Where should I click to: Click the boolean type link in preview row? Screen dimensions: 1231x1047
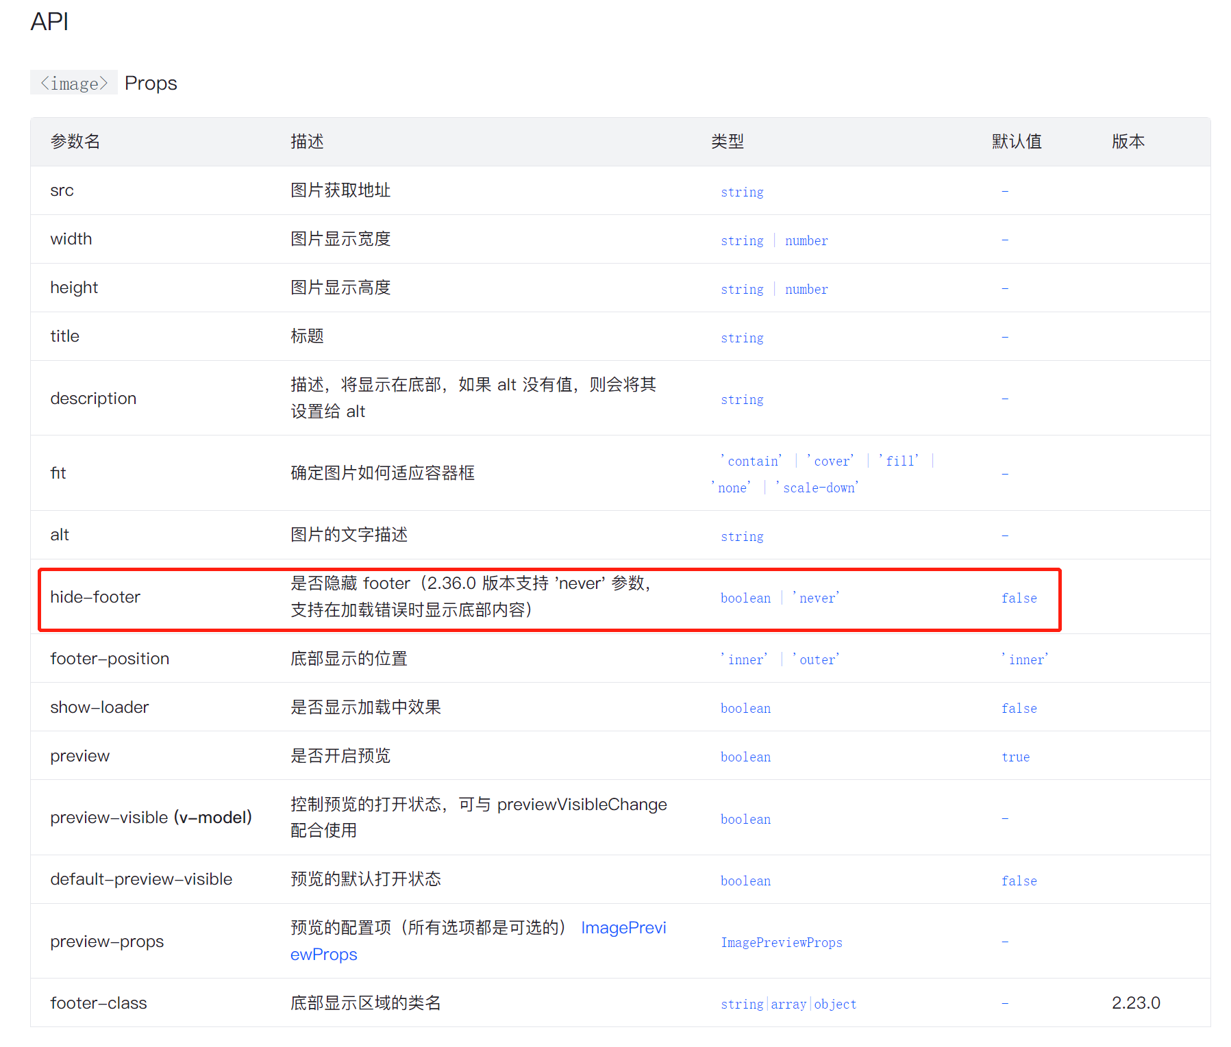coord(745,757)
